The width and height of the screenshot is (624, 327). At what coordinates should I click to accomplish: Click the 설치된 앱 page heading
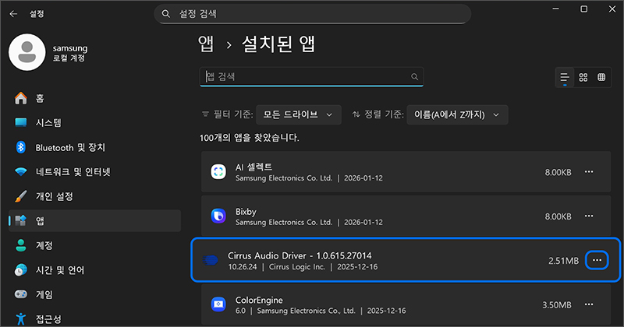click(x=278, y=44)
